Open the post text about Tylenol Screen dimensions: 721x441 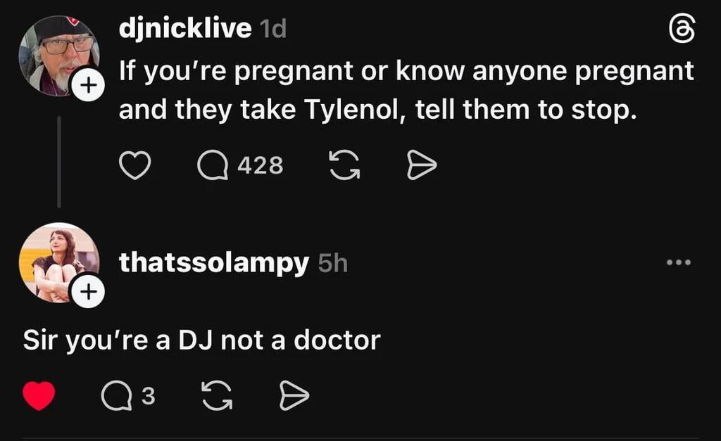(406, 90)
